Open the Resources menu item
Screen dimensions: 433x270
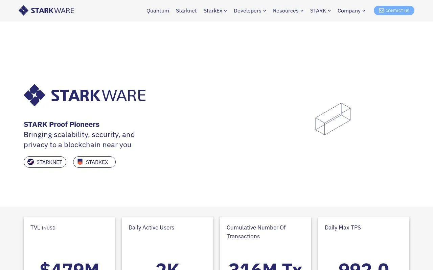[286, 10]
